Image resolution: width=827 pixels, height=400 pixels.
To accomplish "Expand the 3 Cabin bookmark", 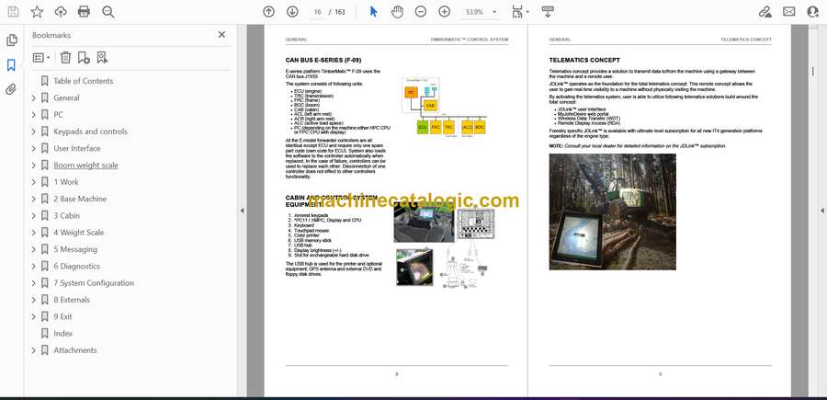I will 34,216.
